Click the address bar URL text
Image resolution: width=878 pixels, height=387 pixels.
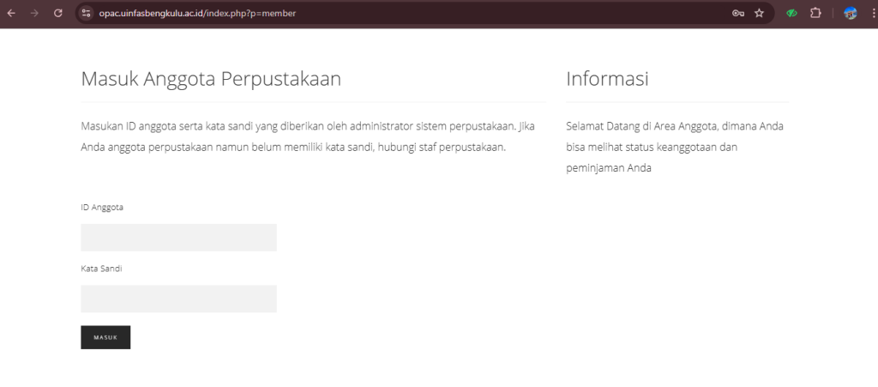tap(197, 13)
